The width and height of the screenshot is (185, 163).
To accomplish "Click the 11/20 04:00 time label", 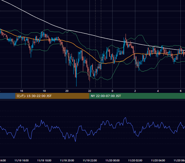I will pos(158,160).
